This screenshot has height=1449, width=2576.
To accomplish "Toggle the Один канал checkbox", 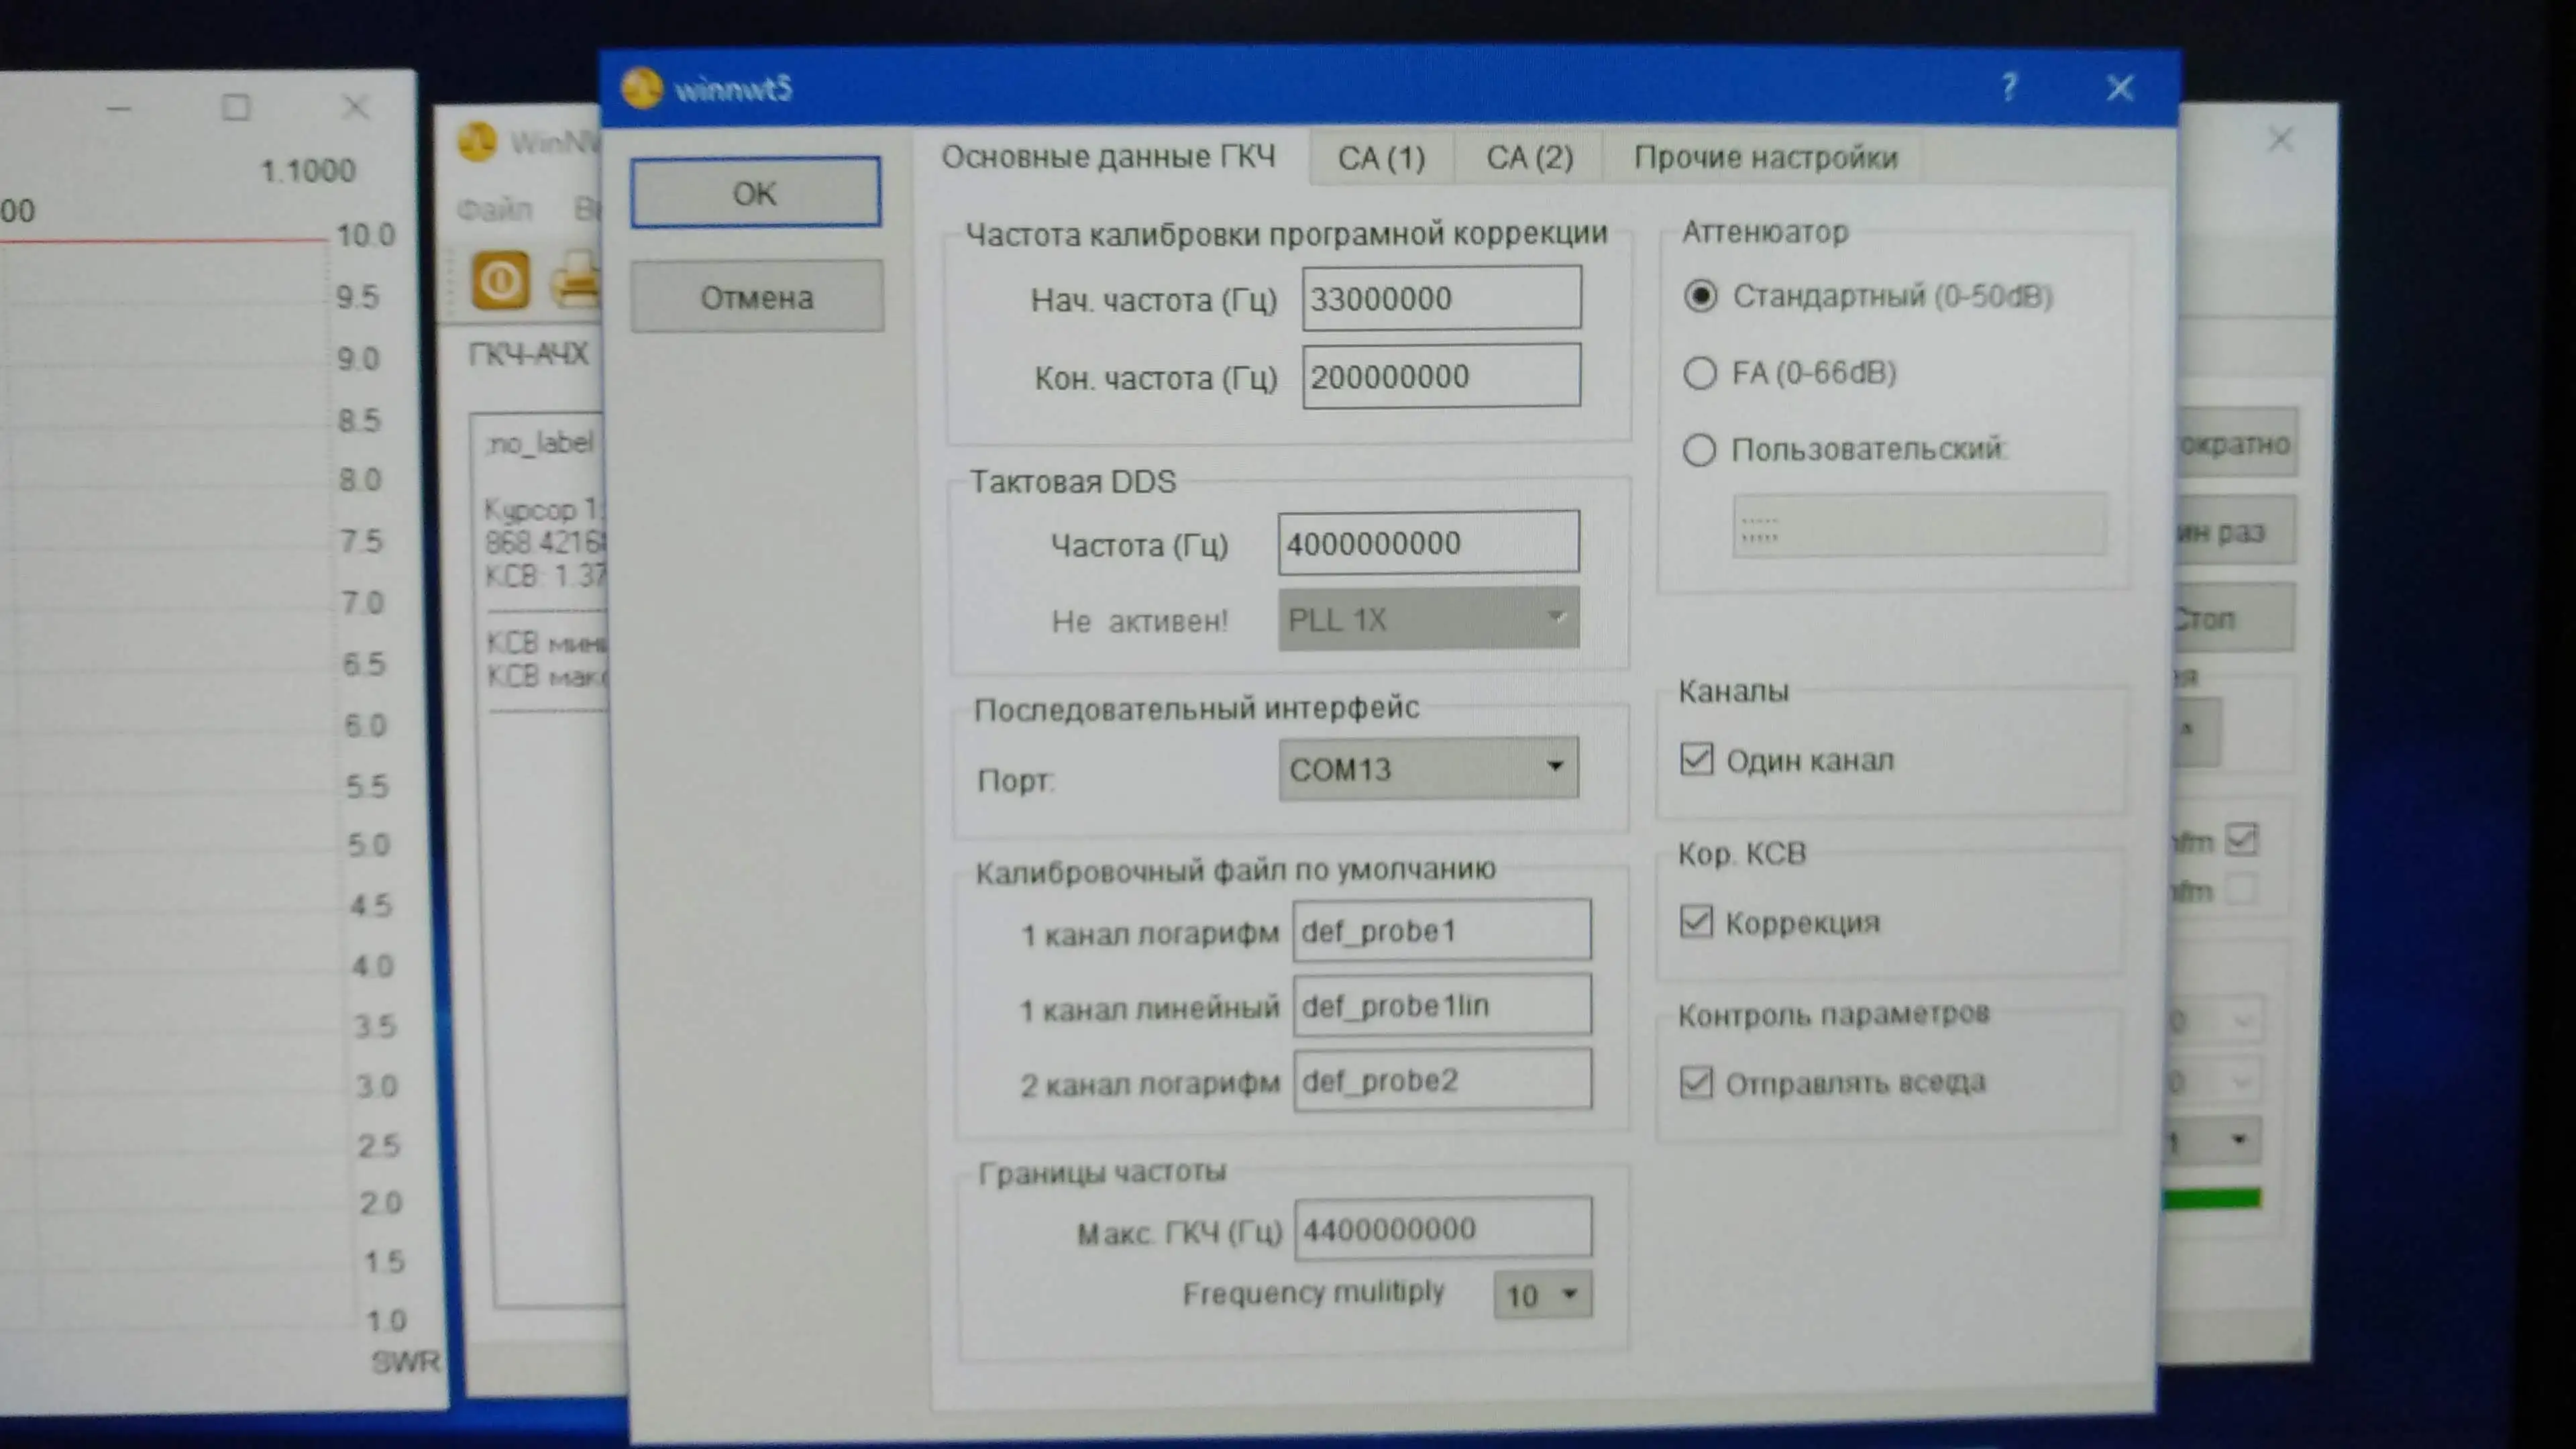I will [1697, 760].
